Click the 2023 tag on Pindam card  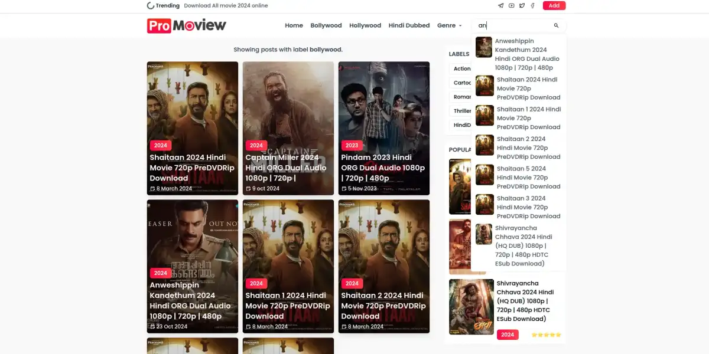click(352, 145)
